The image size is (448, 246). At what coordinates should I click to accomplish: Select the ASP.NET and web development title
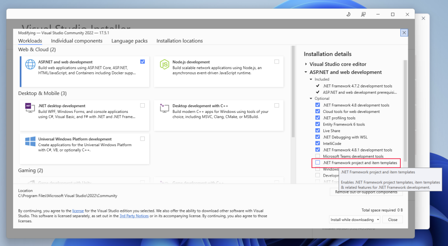pos(66,62)
